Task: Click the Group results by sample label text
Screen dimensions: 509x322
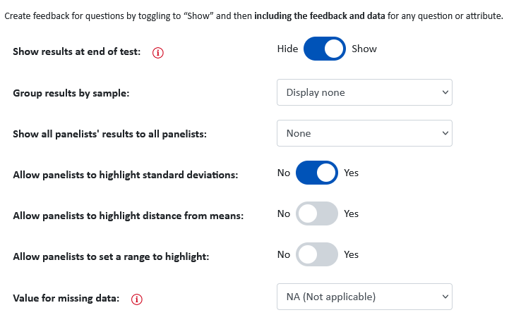Action: [x=71, y=93]
